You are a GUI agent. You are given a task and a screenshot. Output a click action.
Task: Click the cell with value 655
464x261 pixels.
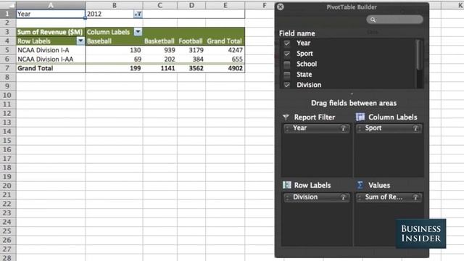click(225, 59)
